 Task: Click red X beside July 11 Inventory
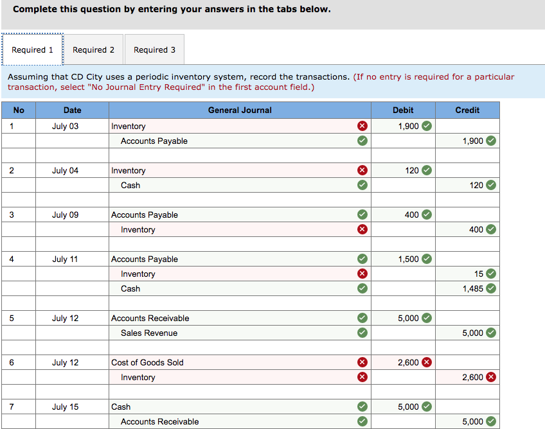coord(362,274)
